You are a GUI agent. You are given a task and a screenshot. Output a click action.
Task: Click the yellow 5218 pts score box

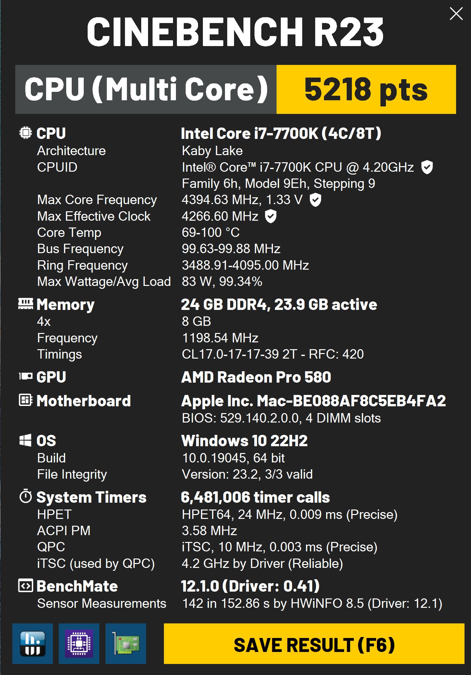coord(366,90)
